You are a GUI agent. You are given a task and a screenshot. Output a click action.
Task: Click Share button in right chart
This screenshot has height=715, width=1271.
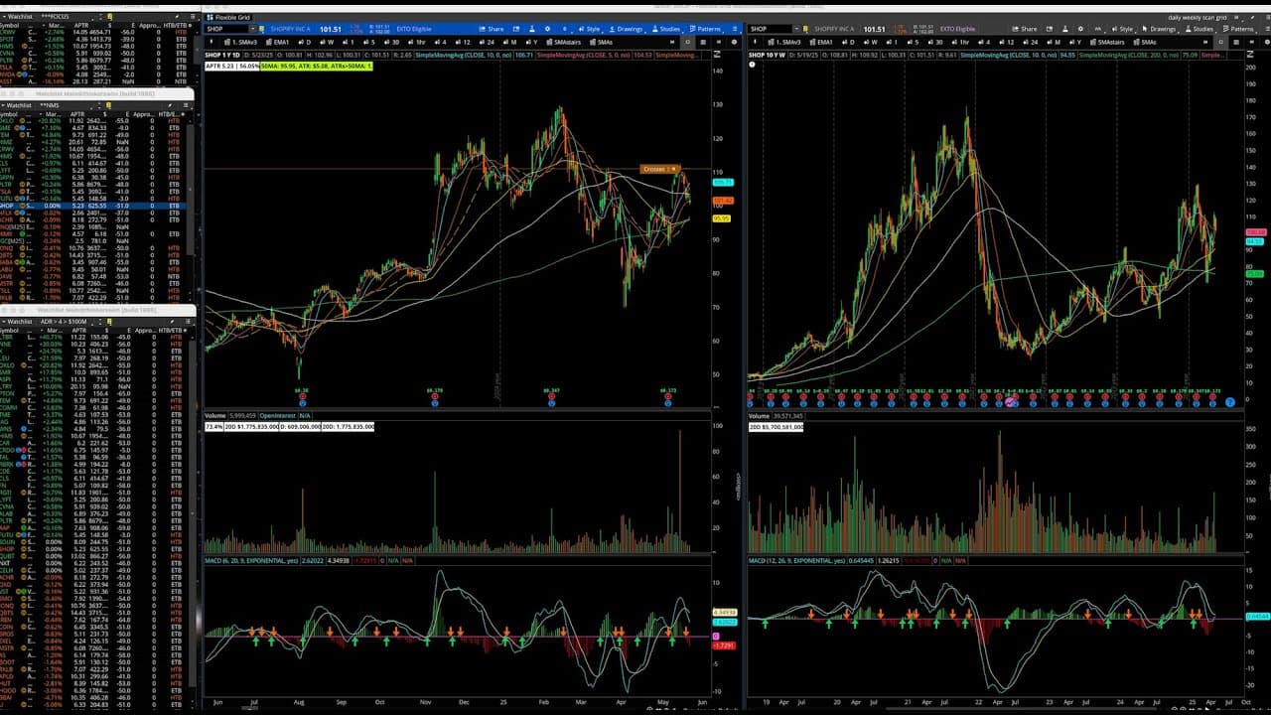click(x=1024, y=29)
